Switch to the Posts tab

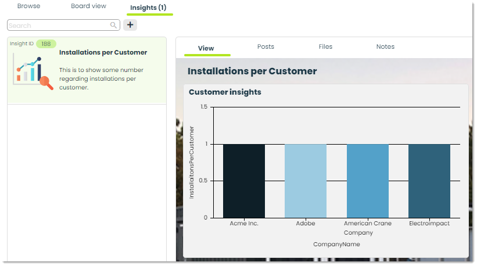click(x=266, y=46)
